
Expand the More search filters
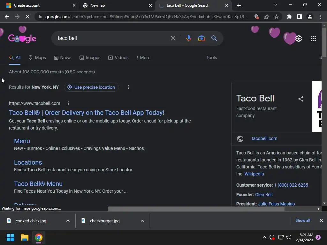click(143, 58)
